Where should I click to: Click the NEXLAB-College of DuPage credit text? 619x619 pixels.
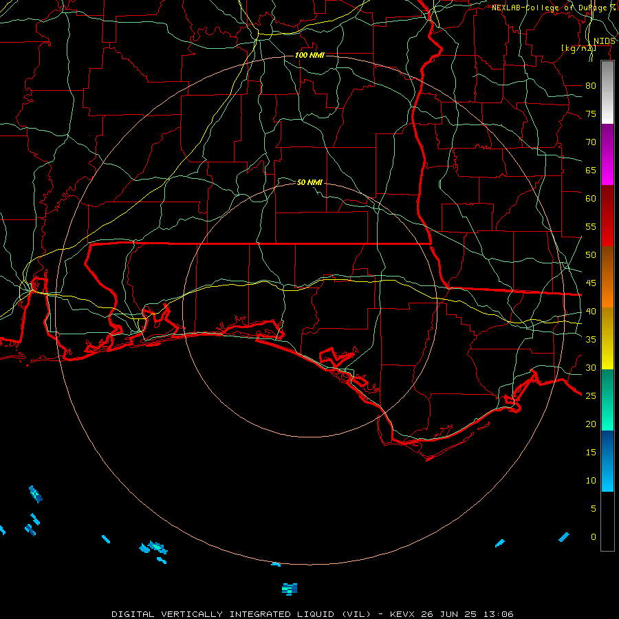click(554, 8)
